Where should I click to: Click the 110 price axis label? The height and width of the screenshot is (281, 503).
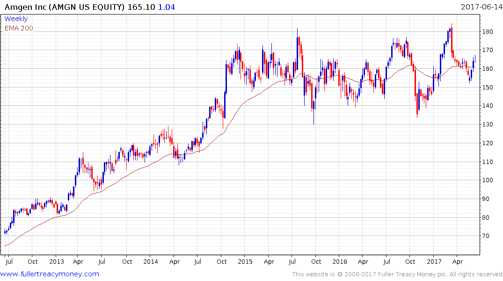pyautogui.click(x=488, y=162)
